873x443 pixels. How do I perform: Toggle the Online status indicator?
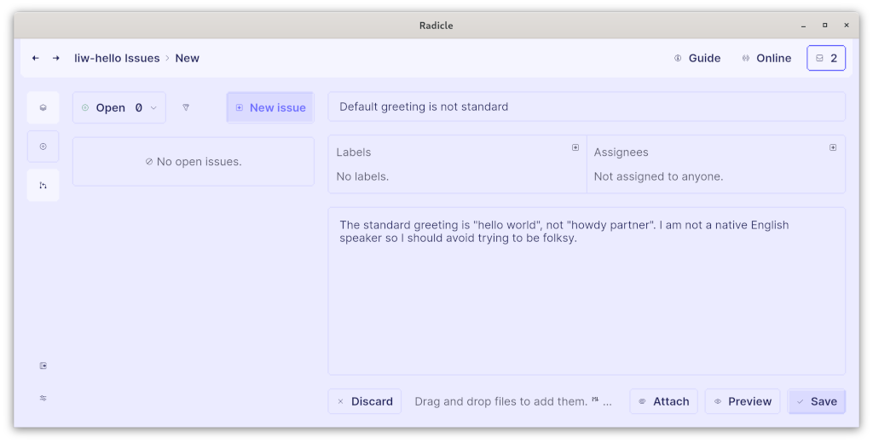click(766, 58)
